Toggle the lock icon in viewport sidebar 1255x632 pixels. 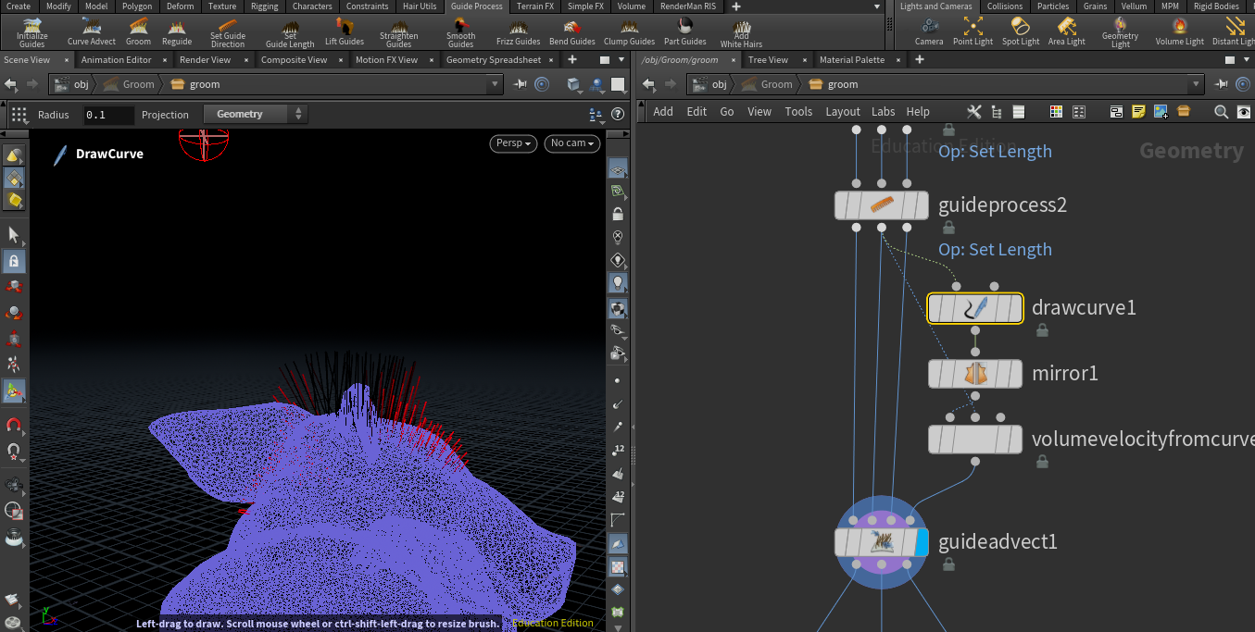click(618, 214)
